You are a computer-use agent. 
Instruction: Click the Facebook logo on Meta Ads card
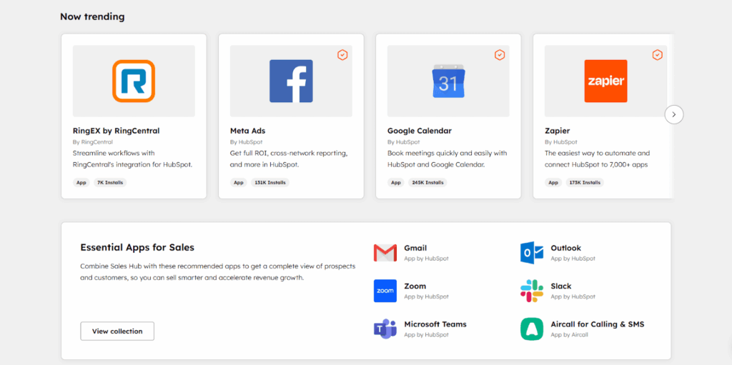pos(291,81)
